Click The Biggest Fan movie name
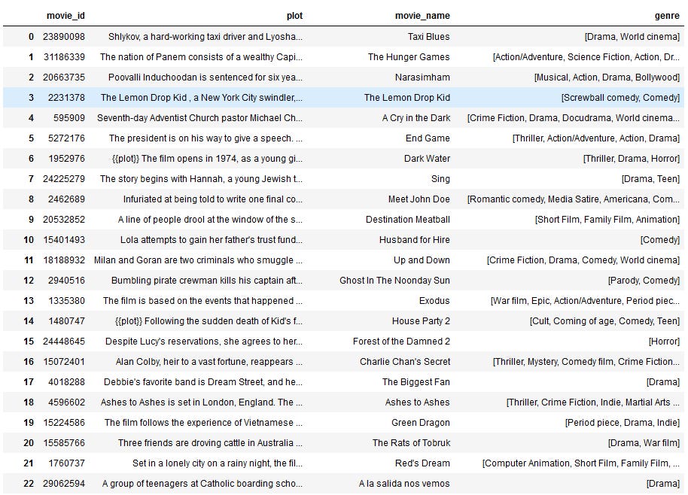 (x=416, y=382)
